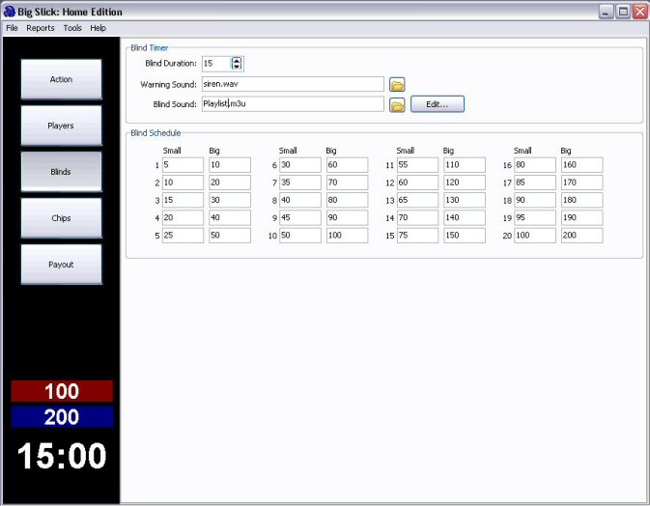Open the File menu
Screen dimensions: 650x506
(x=12, y=28)
